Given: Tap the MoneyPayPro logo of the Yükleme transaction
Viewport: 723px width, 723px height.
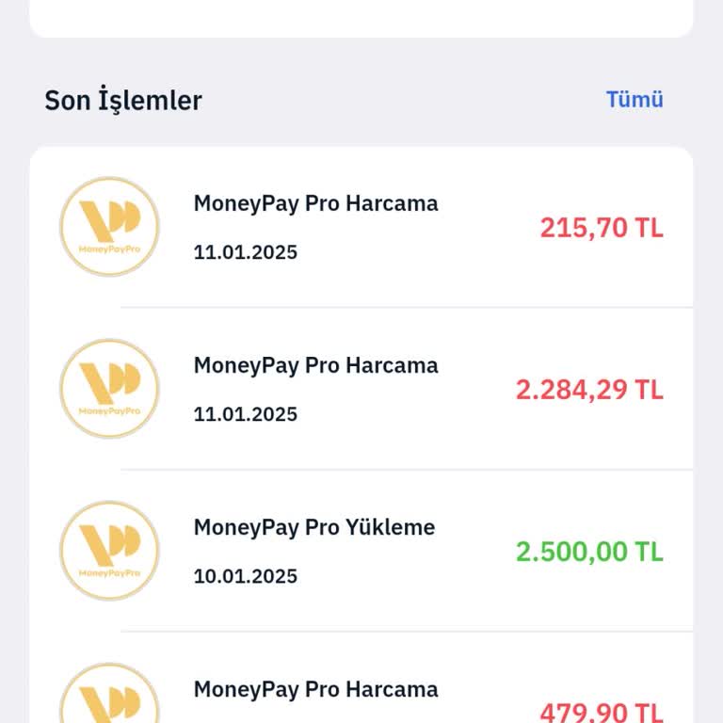Looking at the screenshot, I should click(x=109, y=551).
